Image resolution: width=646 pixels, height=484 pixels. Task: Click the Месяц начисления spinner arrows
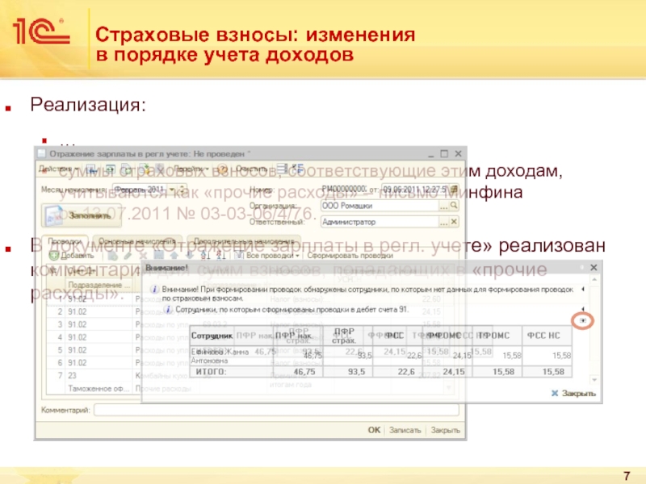(x=182, y=190)
